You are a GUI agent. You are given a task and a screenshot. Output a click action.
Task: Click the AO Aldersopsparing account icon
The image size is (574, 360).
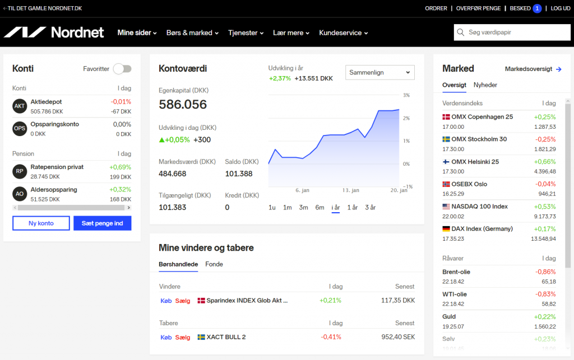pyautogui.click(x=20, y=194)
